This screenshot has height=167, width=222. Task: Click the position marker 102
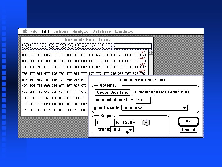coord(142,58)
